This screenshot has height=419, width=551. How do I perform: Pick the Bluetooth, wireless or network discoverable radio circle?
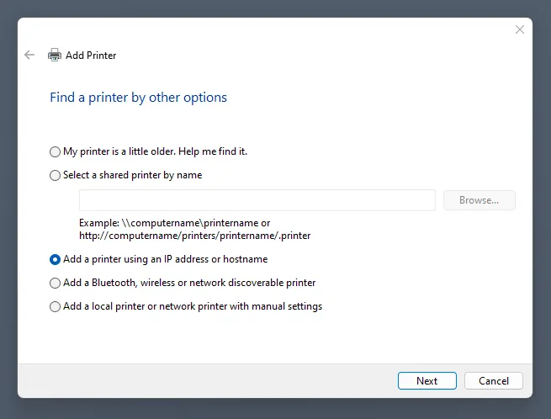(56, 283)
